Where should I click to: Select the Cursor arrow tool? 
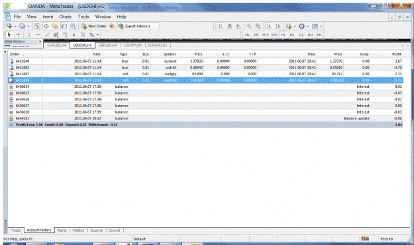pyautogui.click(x=9, y=35)
